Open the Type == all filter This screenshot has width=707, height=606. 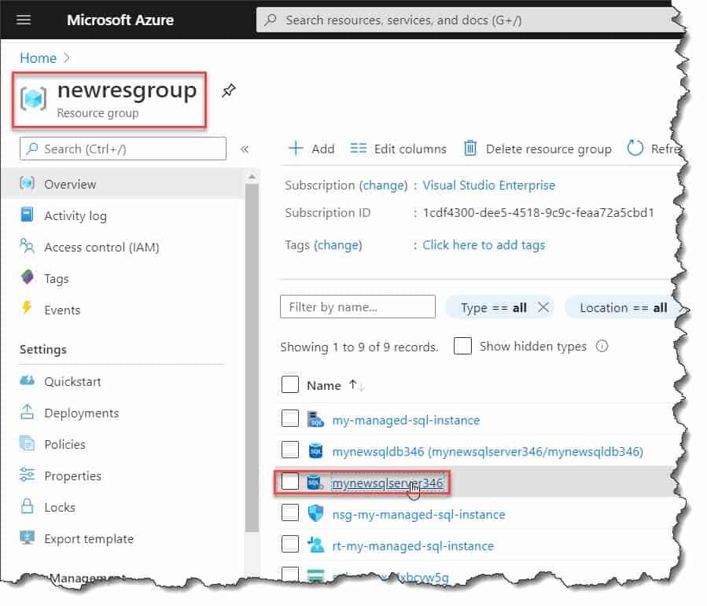[493, 308]
